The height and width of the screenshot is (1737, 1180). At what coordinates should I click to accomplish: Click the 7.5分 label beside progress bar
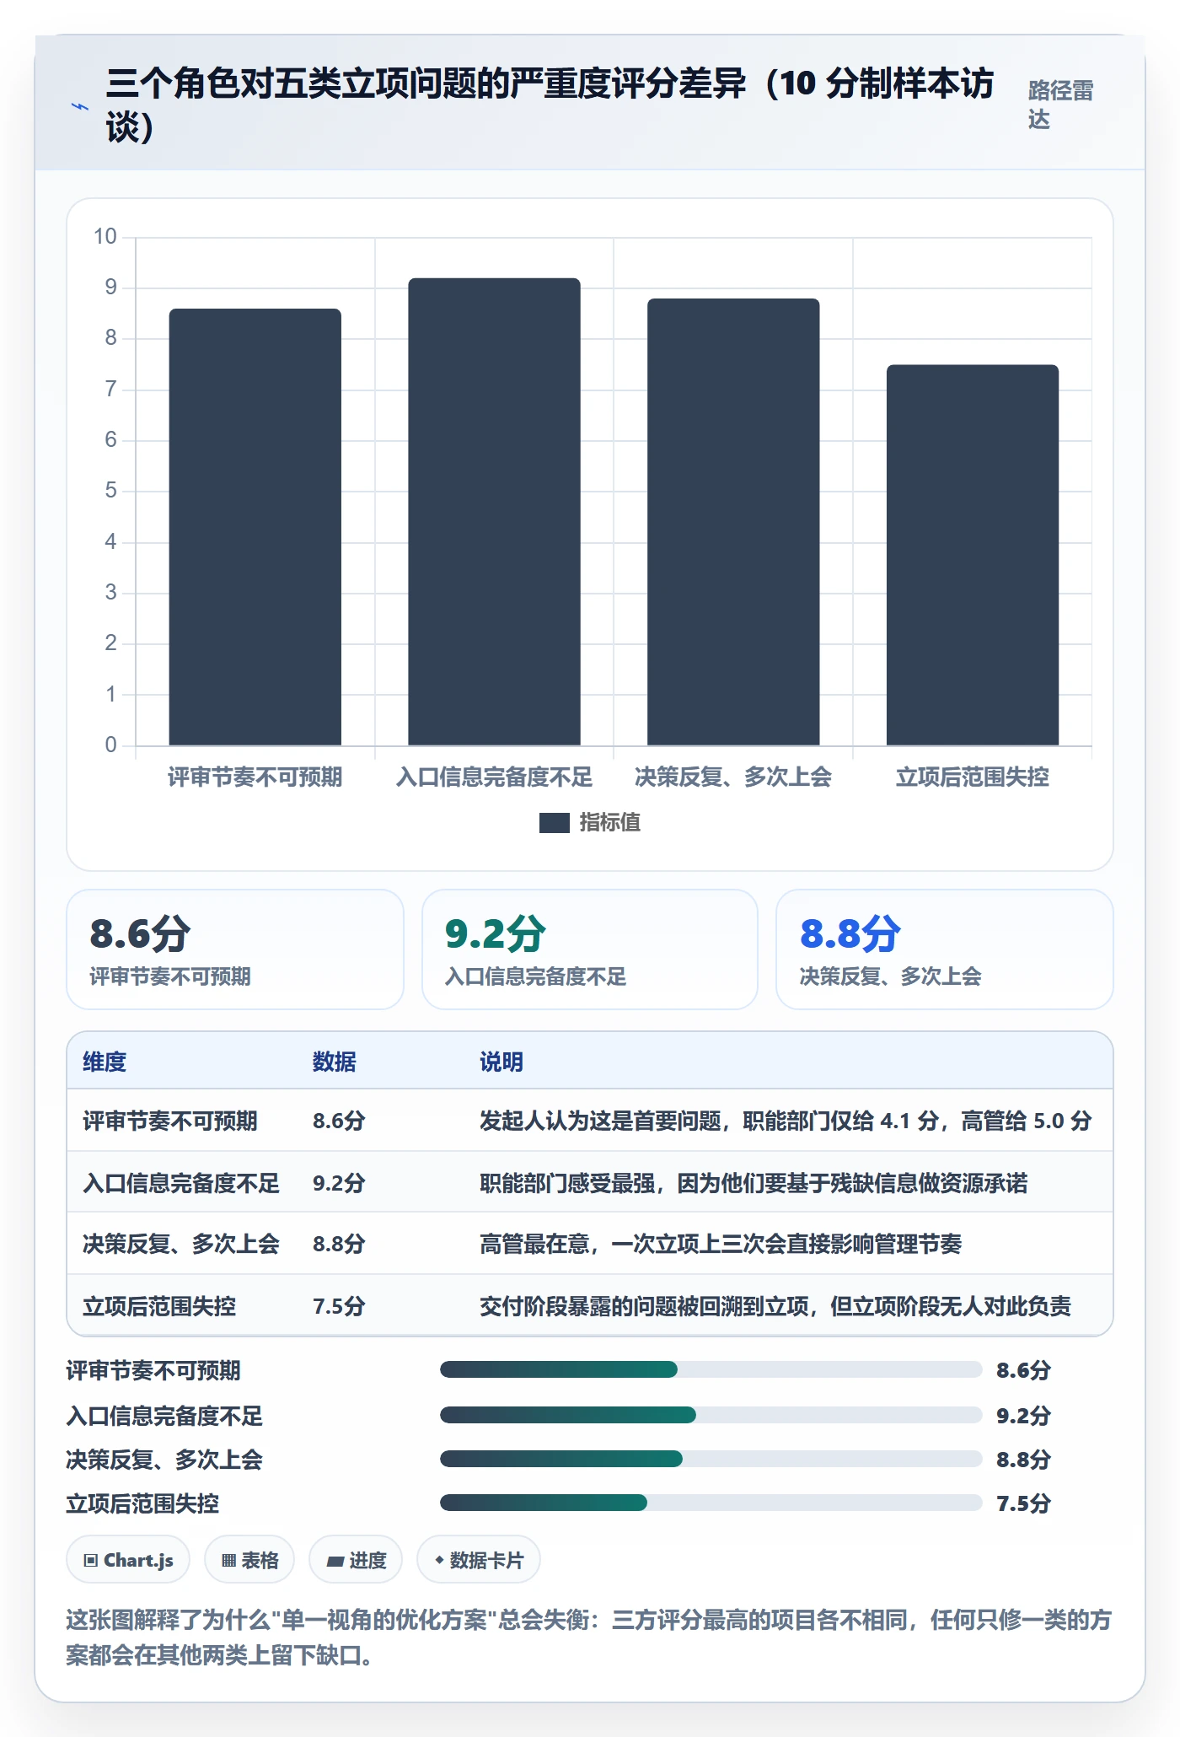(x=1023, y=1503)
